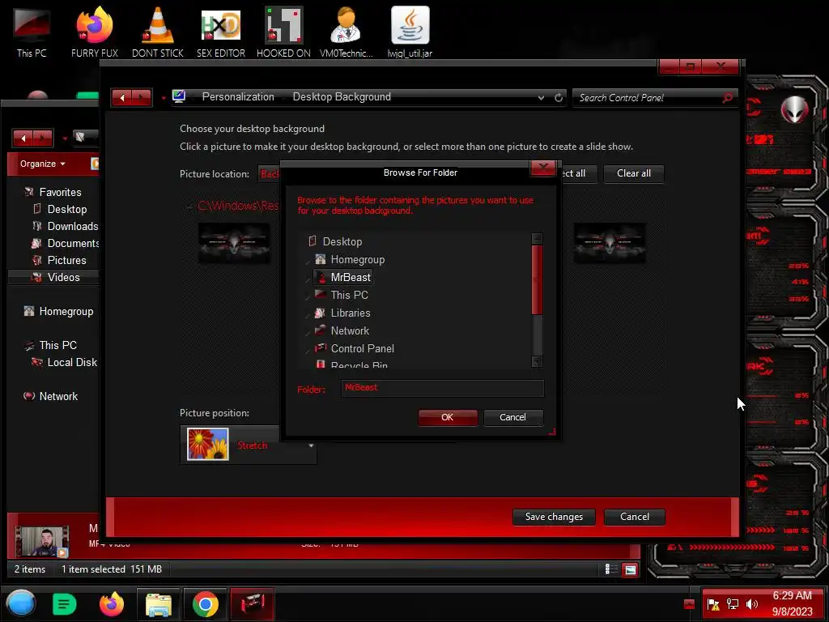Switch Explorer to details view icon
This screenshot has width=829, height=622.
click(611, 569)
